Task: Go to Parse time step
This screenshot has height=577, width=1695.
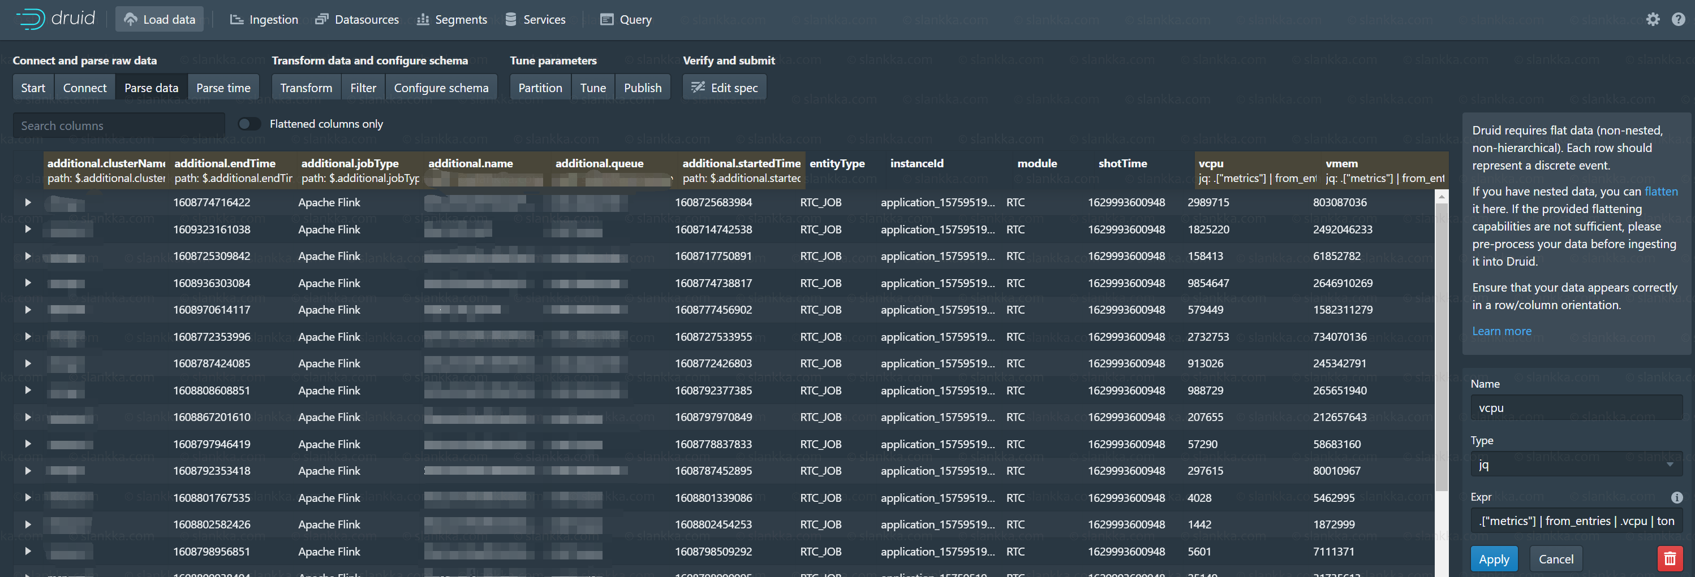Action: pyautogui.click(x=223, y=88)
